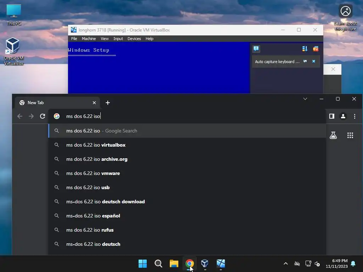Show hidden system tray icons
This screenshot has width=363, height=272.
point(286,263)
